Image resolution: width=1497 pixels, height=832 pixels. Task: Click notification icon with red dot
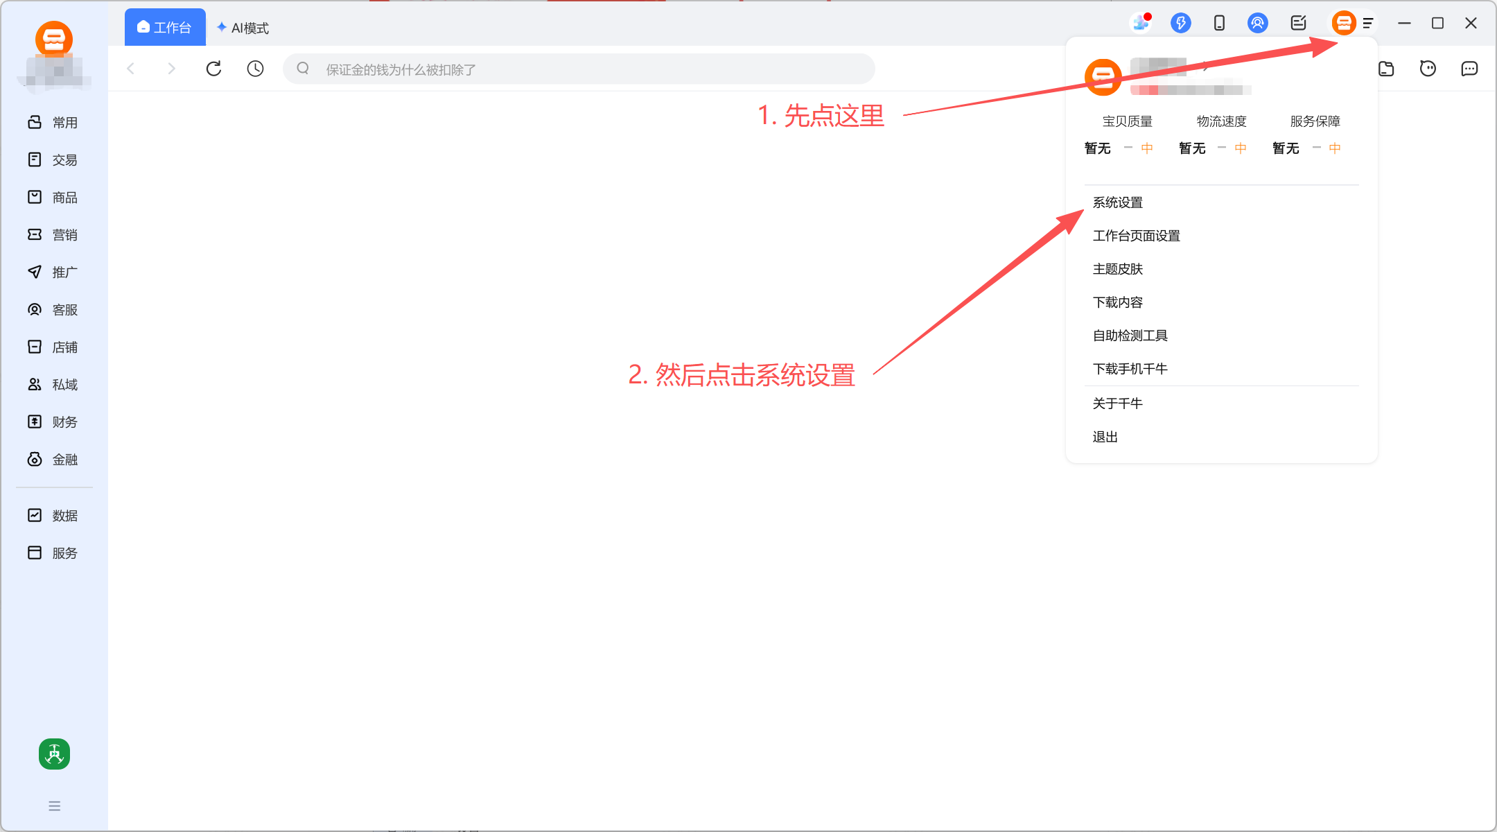click(x=1141, y=23)
